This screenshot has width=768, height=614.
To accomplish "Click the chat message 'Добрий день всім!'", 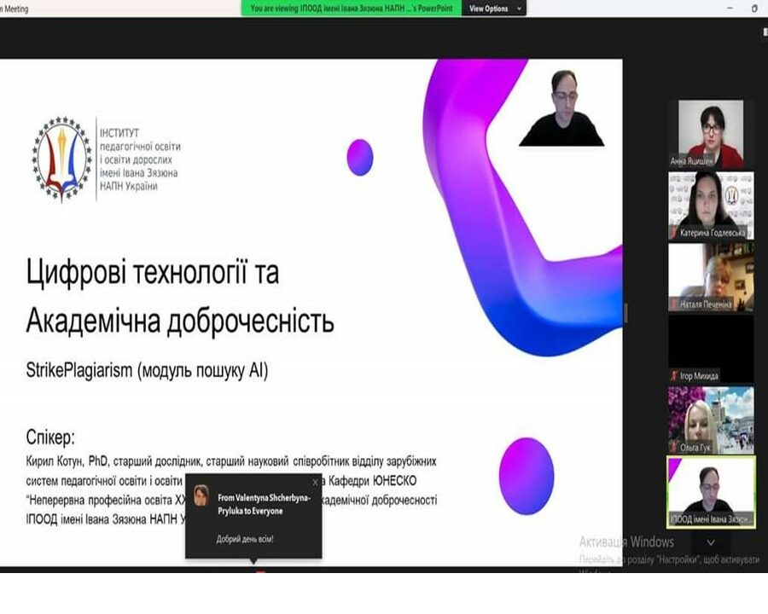I will coord(245,540).
